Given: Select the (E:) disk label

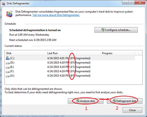Looking at the screenshot, I should click(x=12, y=67).
